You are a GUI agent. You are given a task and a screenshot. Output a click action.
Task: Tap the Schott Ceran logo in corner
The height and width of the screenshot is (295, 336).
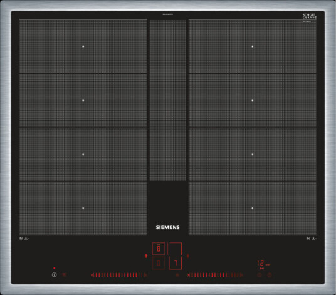tap(310, 16)
